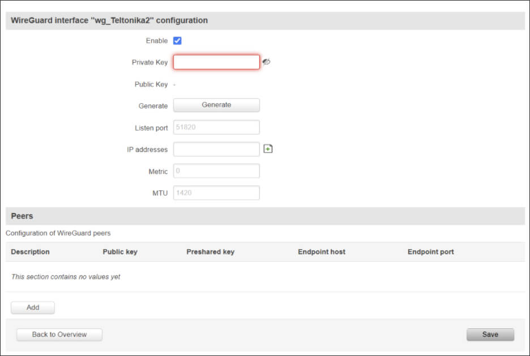The image size is (530, 356).
Task: Click the Private Key input field
Action: [216, 62]
